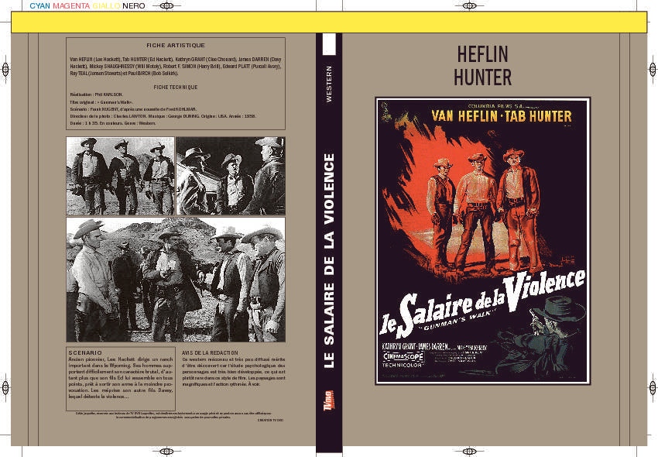Click the CREATION TV DVD credit text
Viewport: 658px width, 457px height.
pyautogui.click(x=270, y=420)
